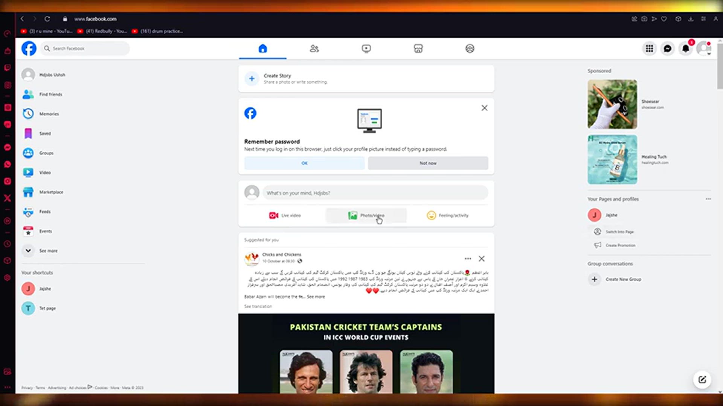This screenshot has width=723, height=406.
Task: Open the Gaming icon in top navigation
Action: pos(470,48)
